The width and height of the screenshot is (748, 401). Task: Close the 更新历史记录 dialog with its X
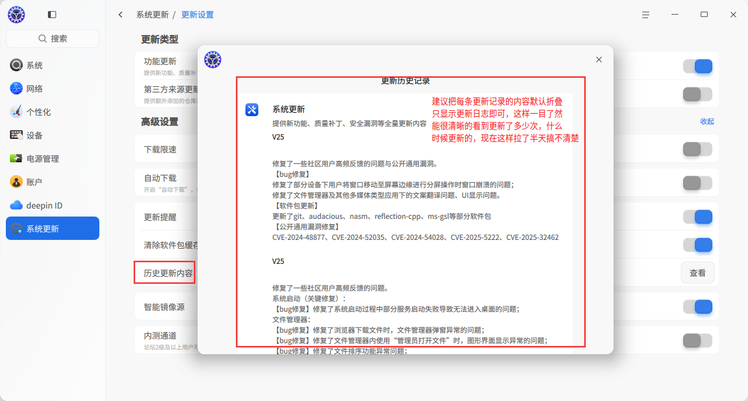(599, 60)
